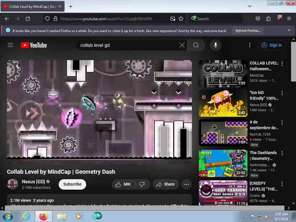Click the horizontal scrollbar at page bottom
This screenshot has width=296, height=222.
pos(145,208)
